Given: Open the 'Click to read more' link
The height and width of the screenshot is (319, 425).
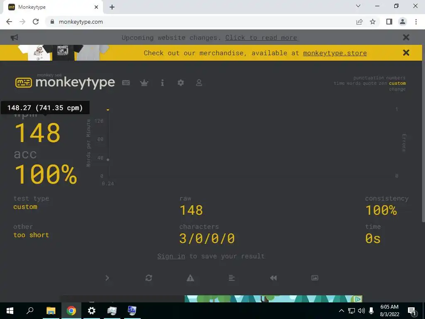Looking at the screenshot, I should [261, 37].
